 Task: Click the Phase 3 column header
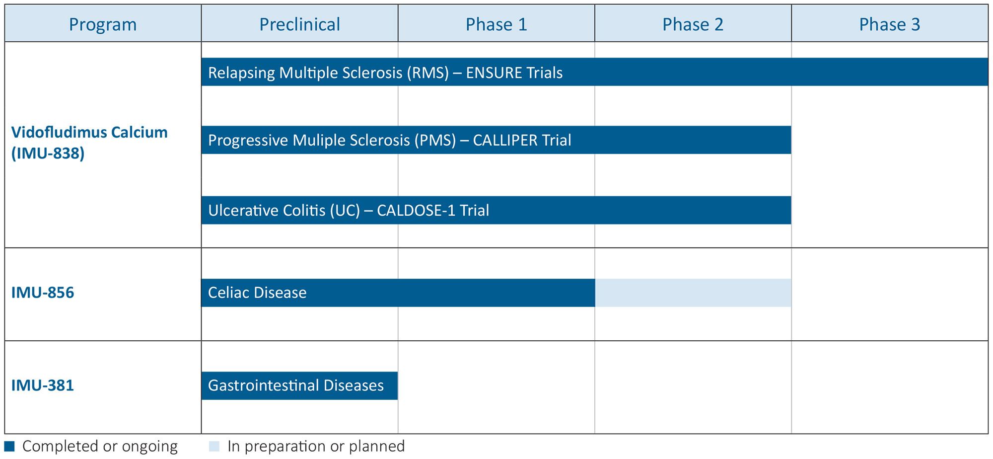click(889, 24)
